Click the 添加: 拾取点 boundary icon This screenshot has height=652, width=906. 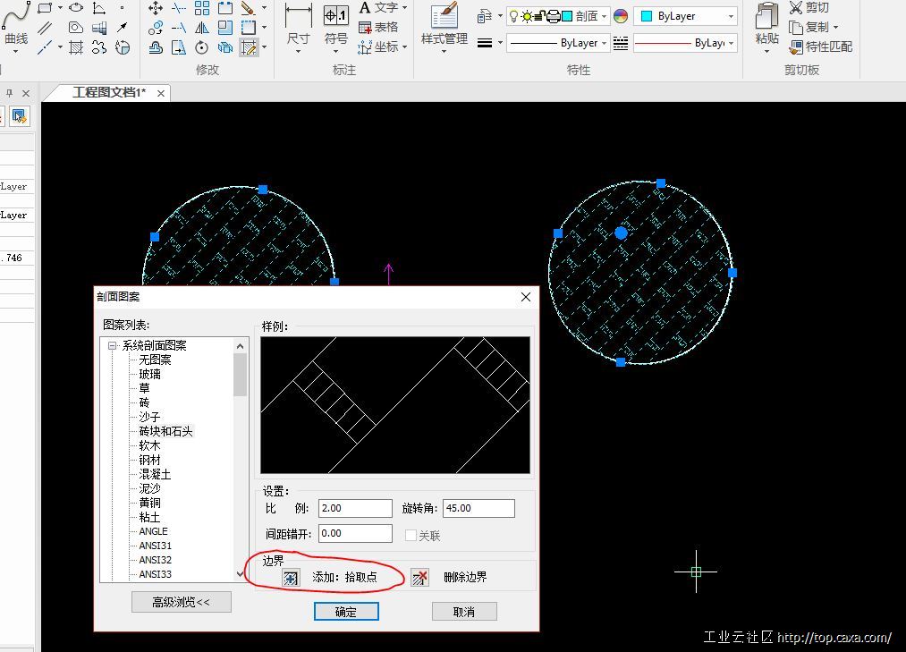coord(291,578)
